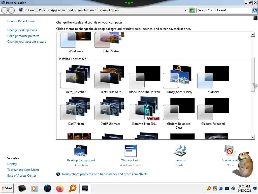Click the volume icon in system tray
This screenshot has height=194, width=258.
(x=233, y=188)
